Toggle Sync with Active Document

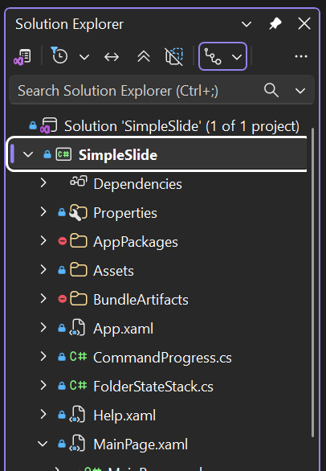pyautogui.click(x=112, y=57)
